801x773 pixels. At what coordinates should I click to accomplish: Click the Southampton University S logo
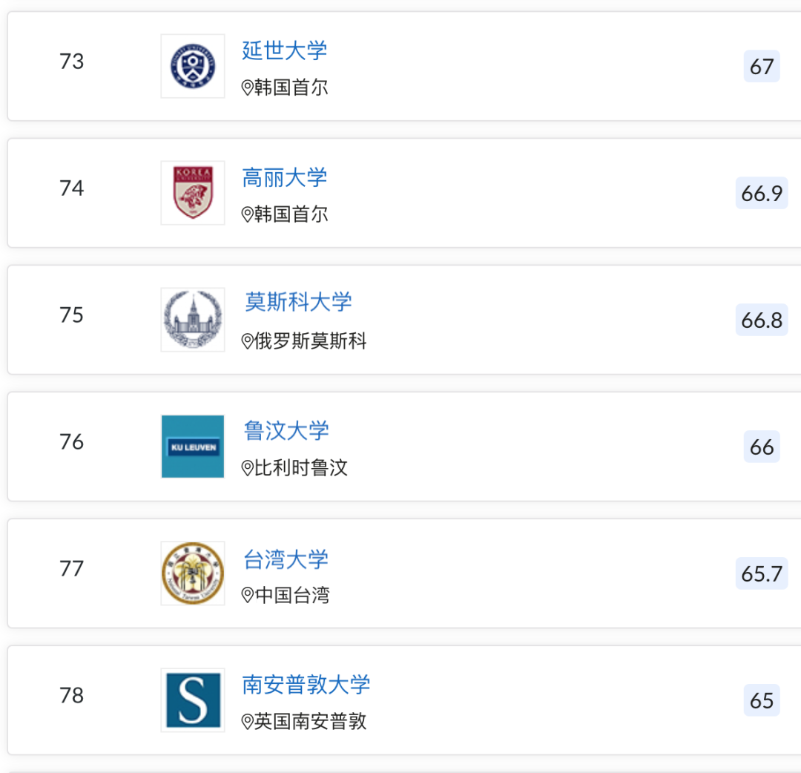click(x=193, y=700)
